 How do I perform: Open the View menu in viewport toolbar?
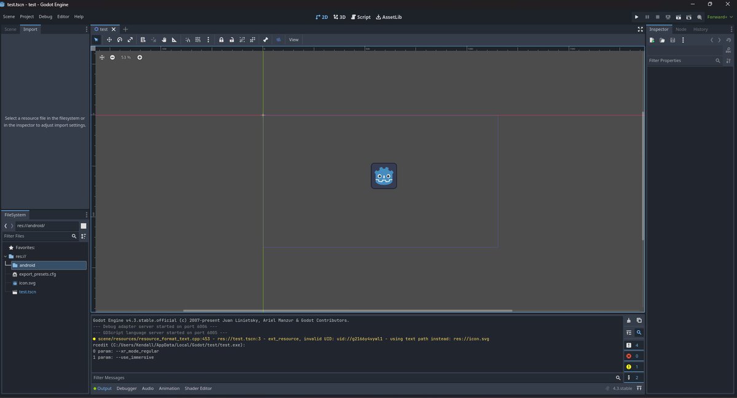click(x=294, y=39)
